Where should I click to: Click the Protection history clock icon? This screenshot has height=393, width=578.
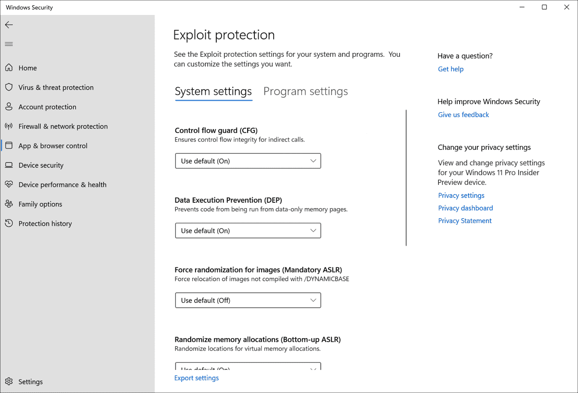9,223
